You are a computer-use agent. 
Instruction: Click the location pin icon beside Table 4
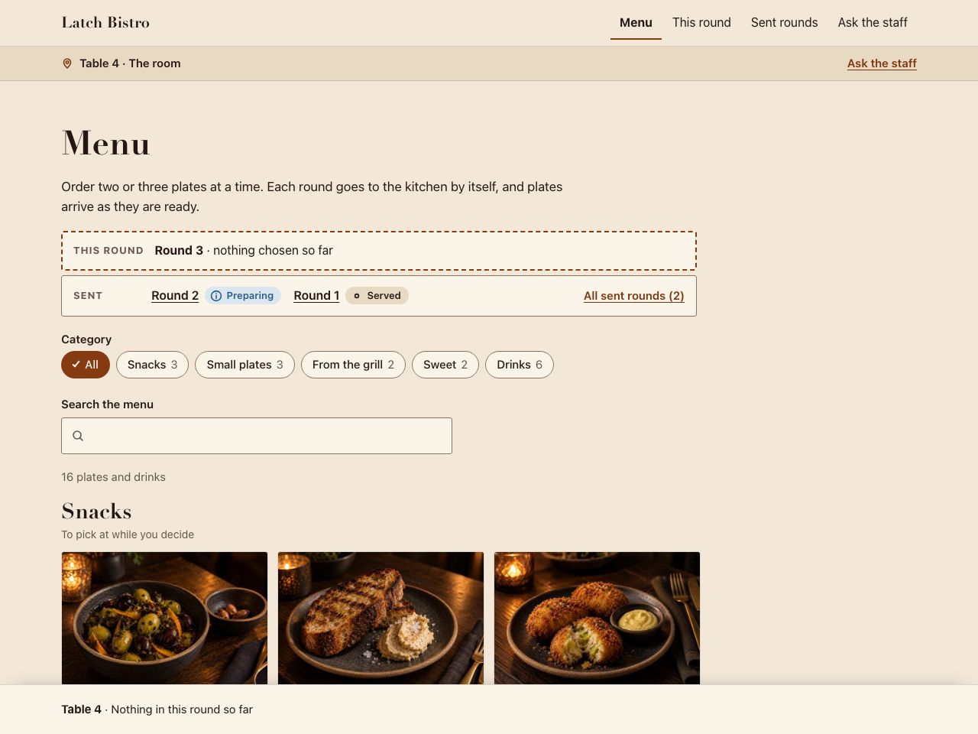click(x=67, y=63)
